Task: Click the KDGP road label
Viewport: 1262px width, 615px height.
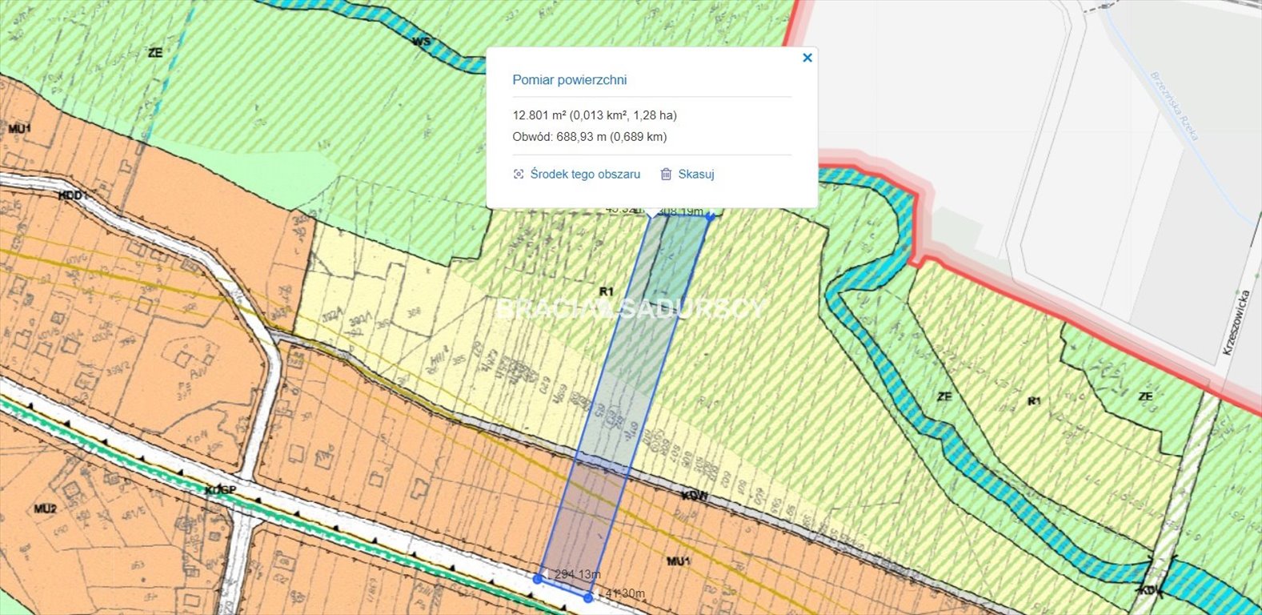Action: pyautogui.click(x=219, y=489)
